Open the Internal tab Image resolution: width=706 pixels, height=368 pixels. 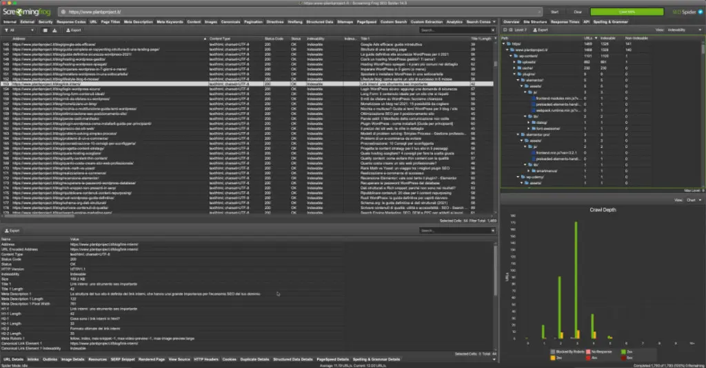[10, 21]
